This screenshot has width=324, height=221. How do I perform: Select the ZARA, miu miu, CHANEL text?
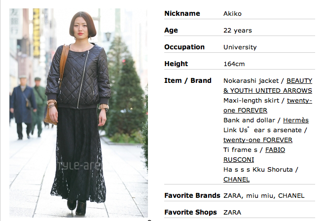pyautogui.click(x=264, y=196)
